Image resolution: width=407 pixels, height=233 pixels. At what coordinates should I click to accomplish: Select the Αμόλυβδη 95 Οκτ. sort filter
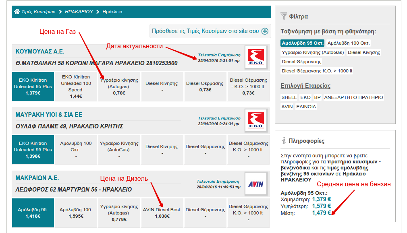tap(303, 43)
